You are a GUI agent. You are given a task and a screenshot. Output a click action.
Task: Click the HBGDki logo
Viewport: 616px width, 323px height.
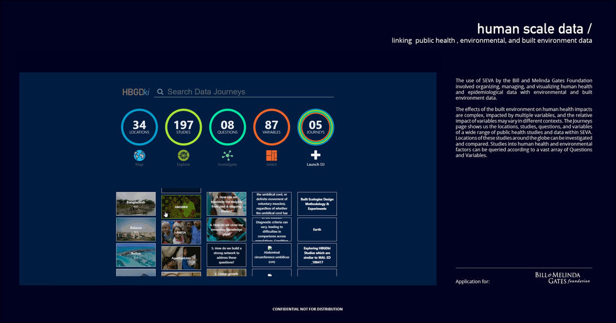coord(136,92)
